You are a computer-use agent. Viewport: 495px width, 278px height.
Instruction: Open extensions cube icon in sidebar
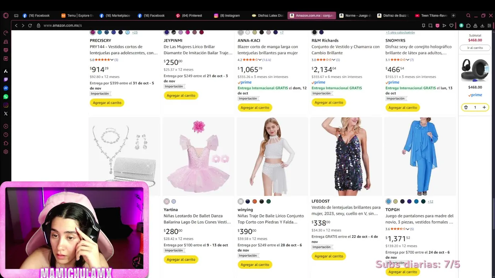(5, 143)
